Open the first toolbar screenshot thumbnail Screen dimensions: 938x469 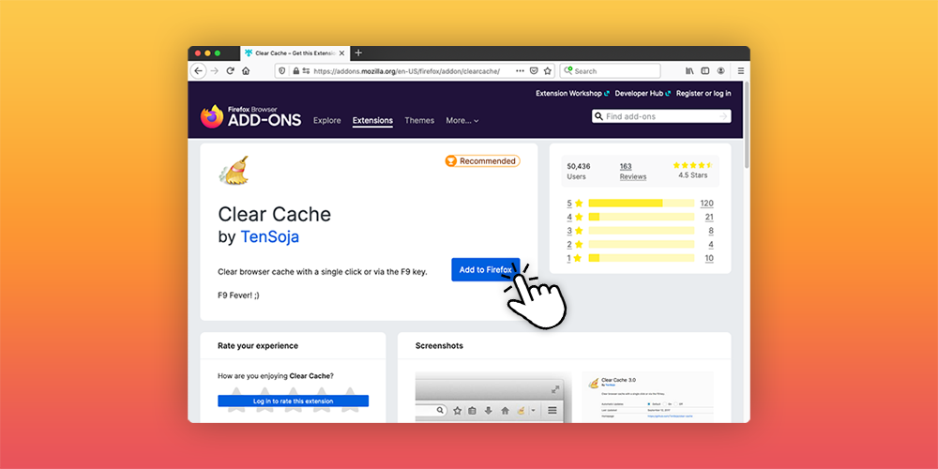click(493, 397)
